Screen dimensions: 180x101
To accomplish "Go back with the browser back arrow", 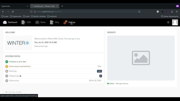I will tap(3, 12).
